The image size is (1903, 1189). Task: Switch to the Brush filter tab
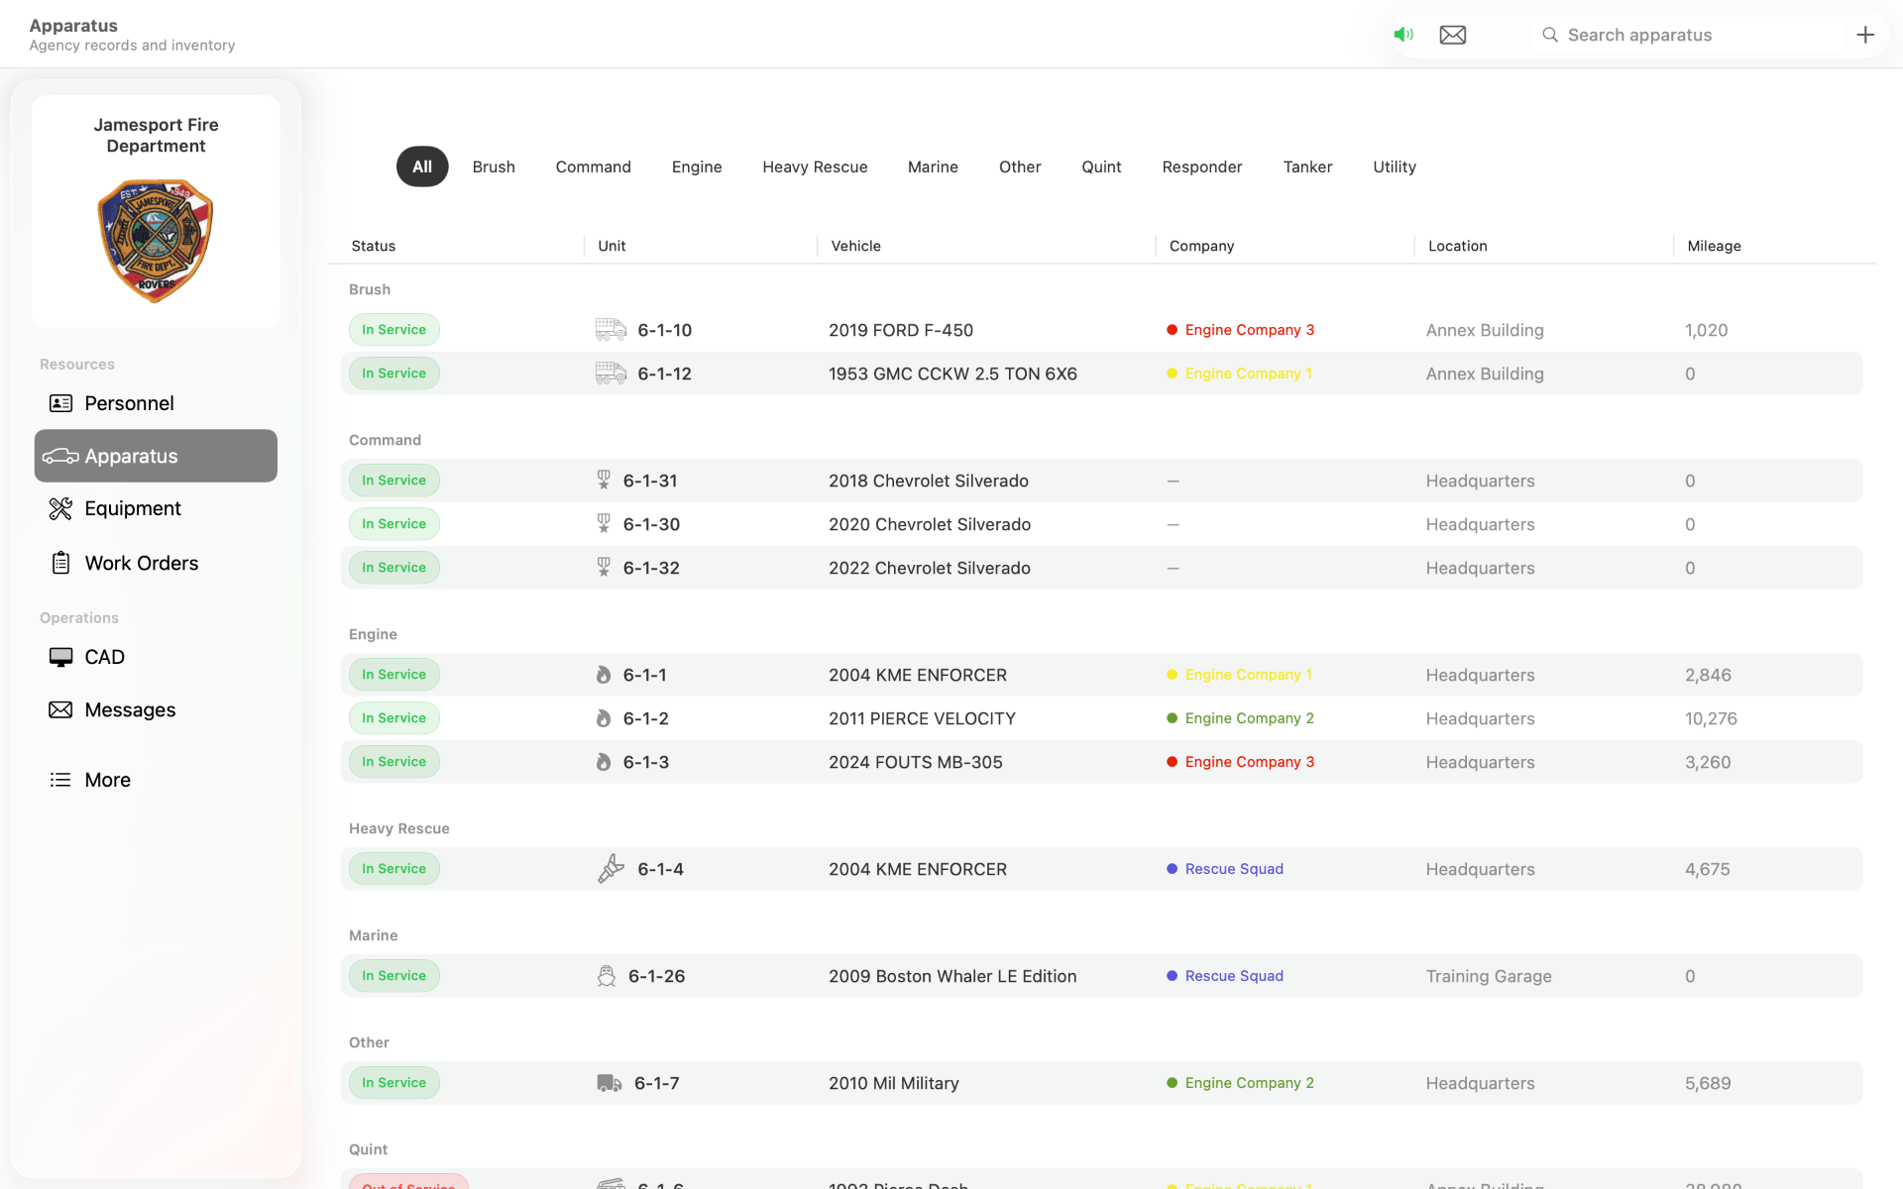pos(494,166)
